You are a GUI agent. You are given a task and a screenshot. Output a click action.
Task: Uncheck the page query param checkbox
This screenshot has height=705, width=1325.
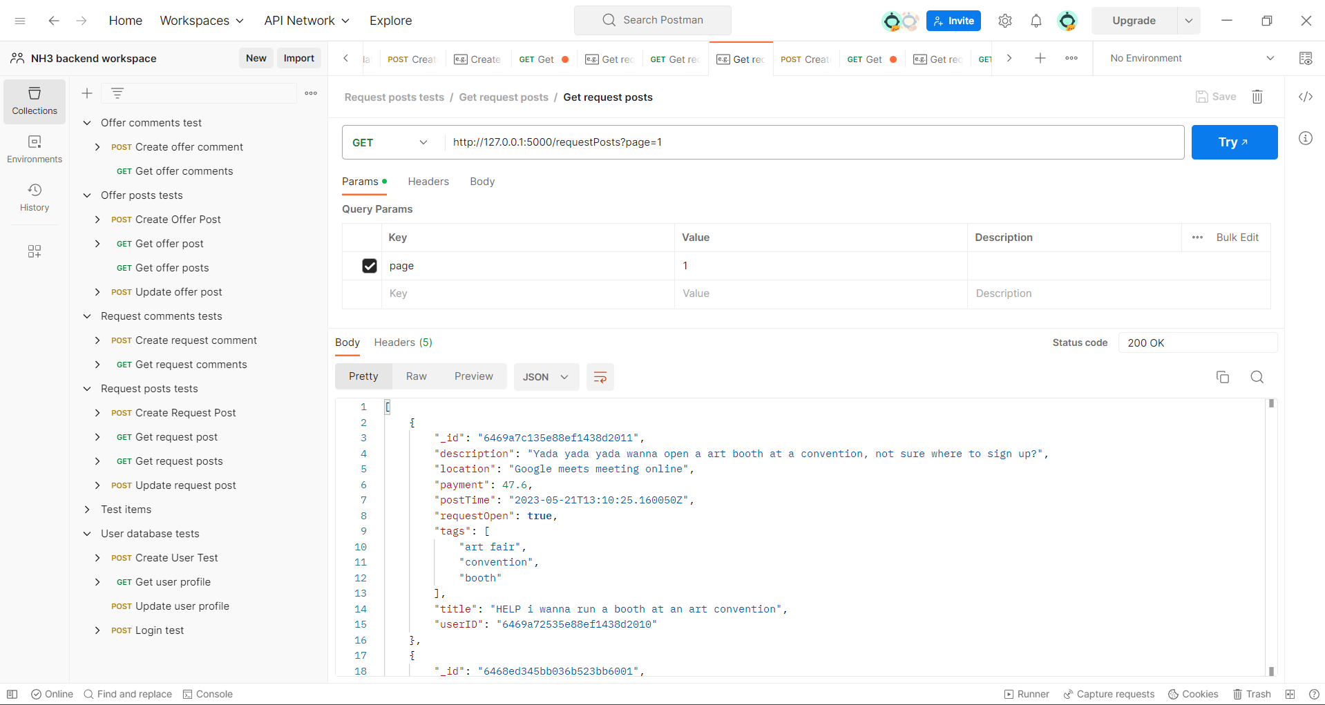pyautogui.click(x=370, y=266)
